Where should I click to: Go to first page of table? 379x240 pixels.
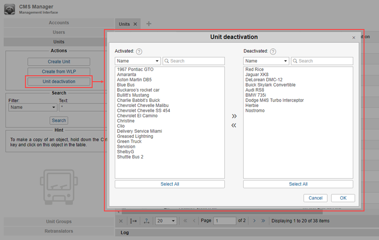(185, 220)
